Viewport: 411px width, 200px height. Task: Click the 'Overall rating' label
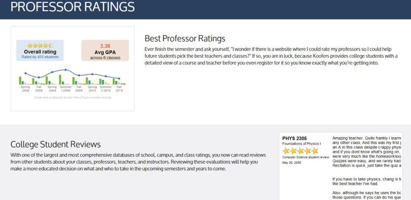[40, 52]
